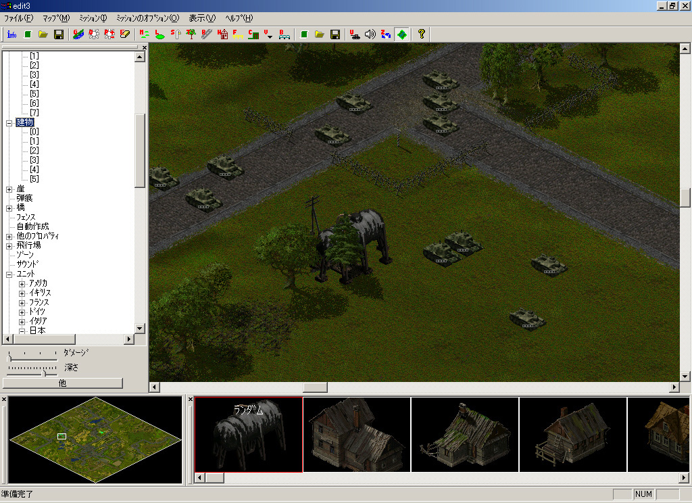Create a new map with first green icon

point(27,34)
